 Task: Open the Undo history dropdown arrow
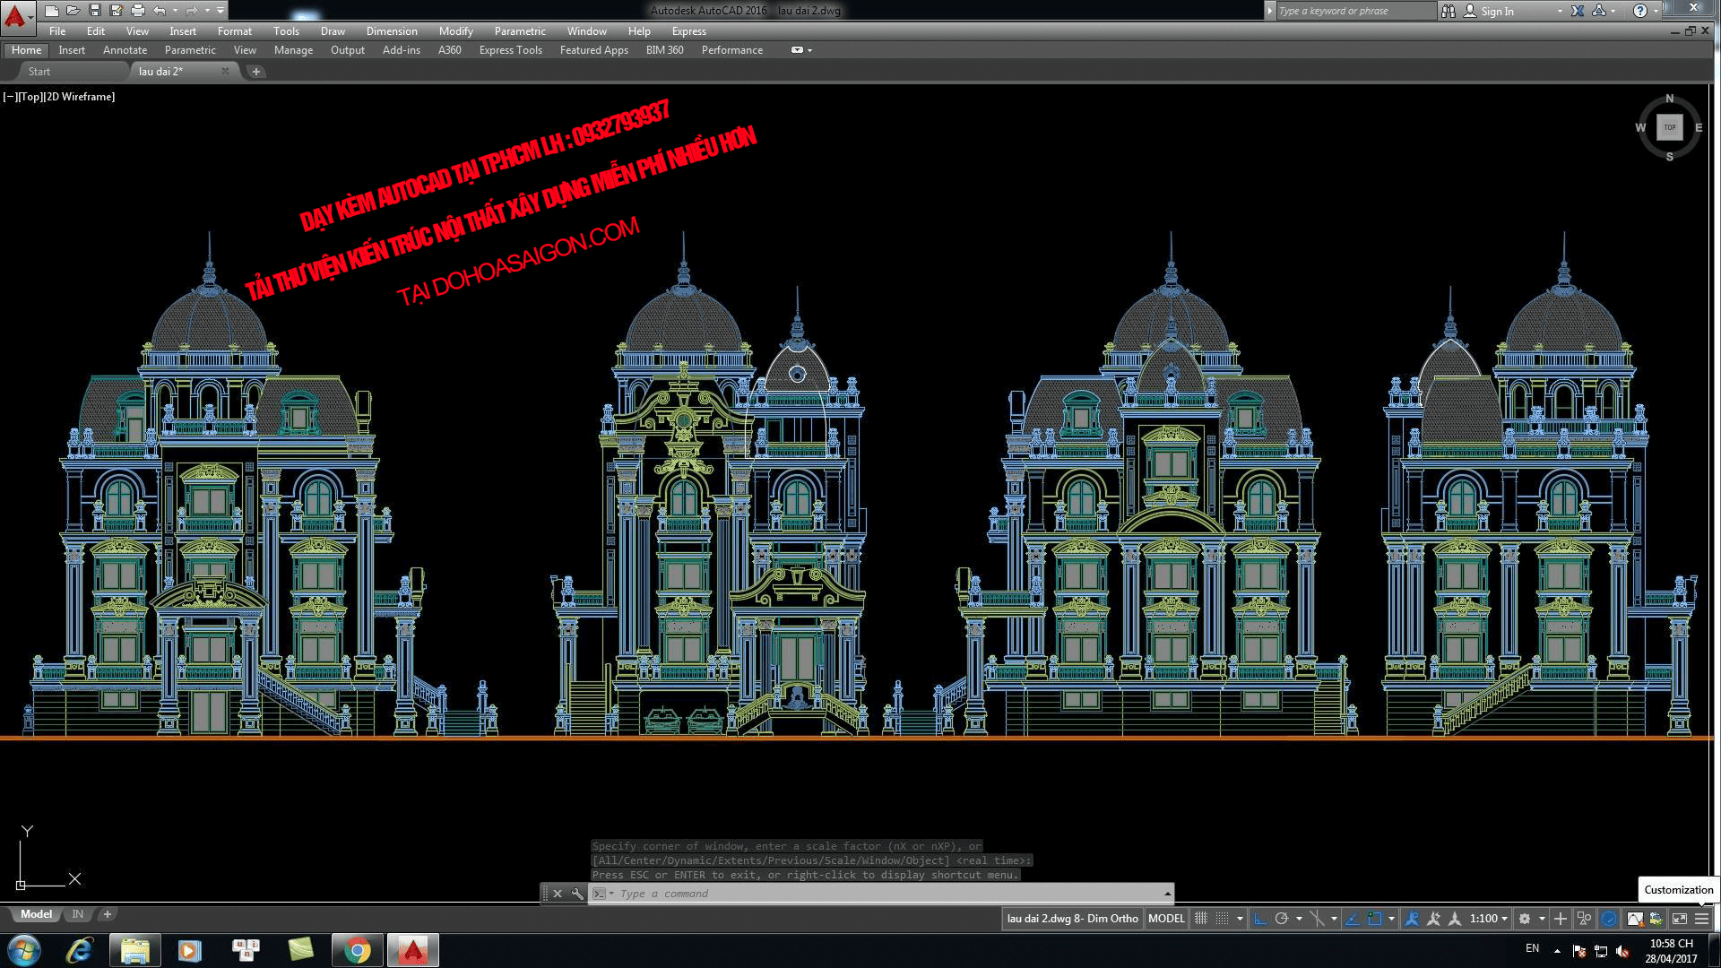pyautogui.click(x=176, y=10)
